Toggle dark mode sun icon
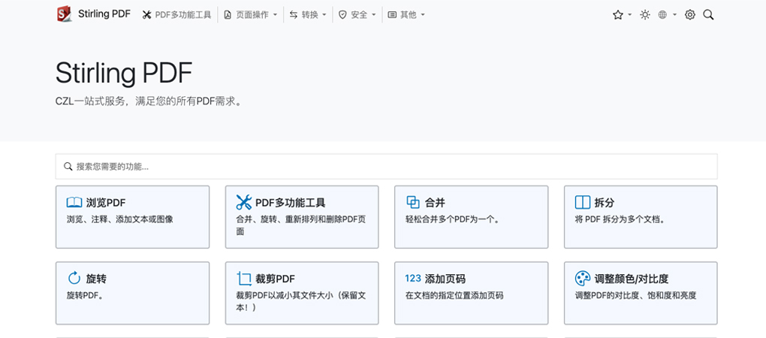The width and height of the screenshot is (766, 338). (645, 15)
